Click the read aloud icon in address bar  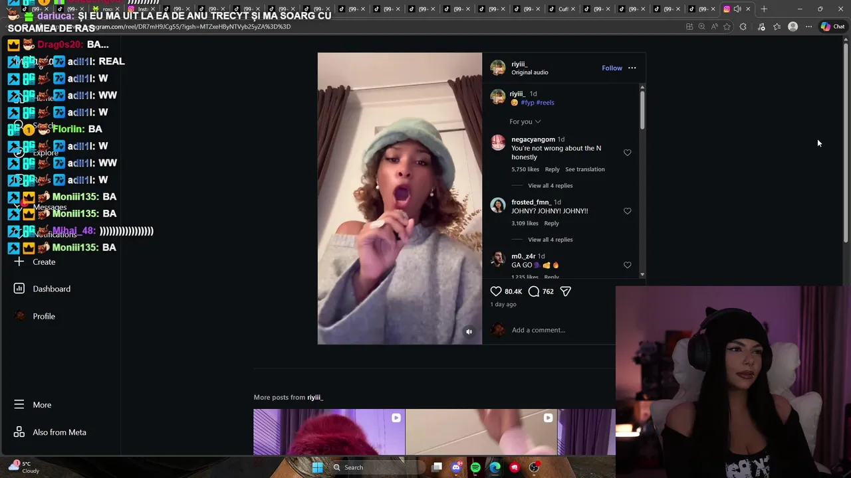714,27
